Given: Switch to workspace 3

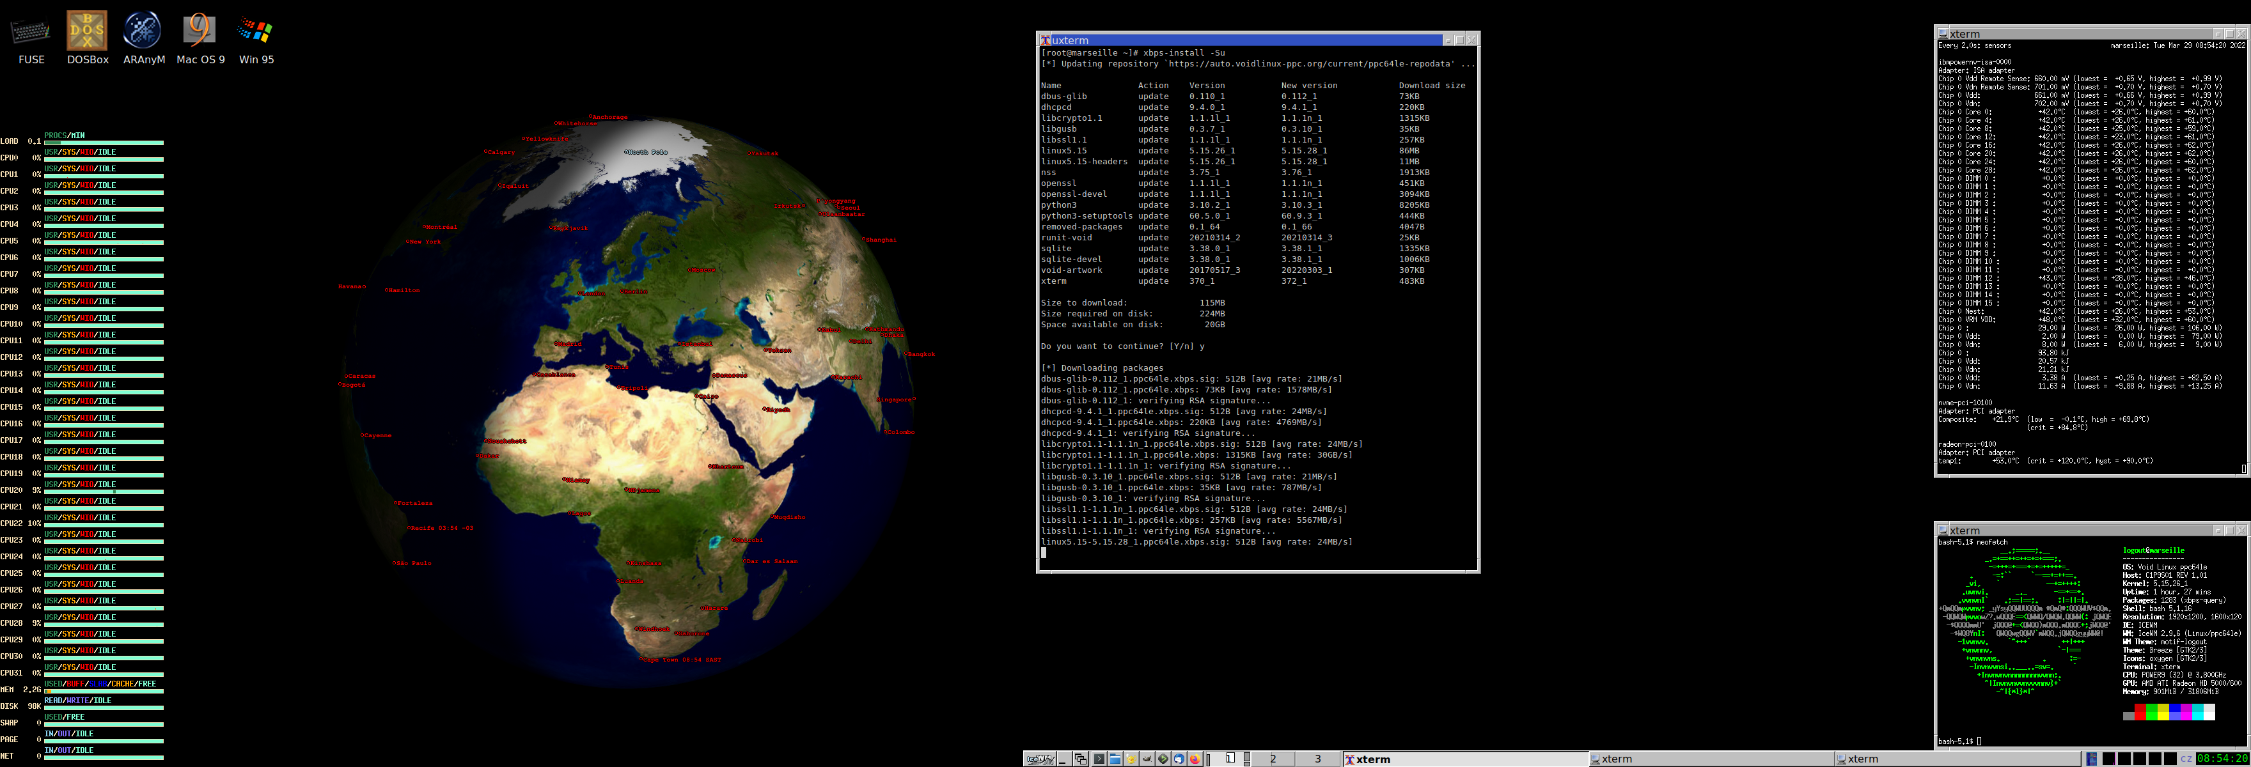Looking at the screenshot, I should pos(1319,759).
